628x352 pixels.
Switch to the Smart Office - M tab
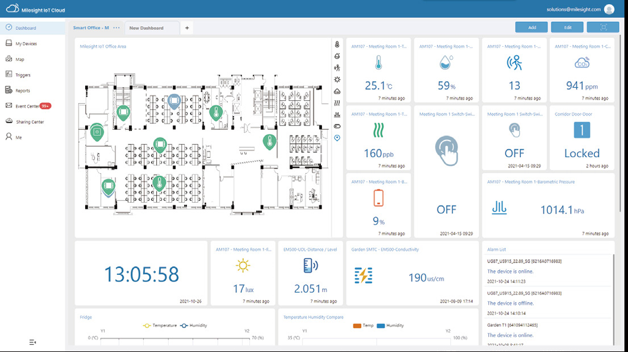(x=91, y=28)
